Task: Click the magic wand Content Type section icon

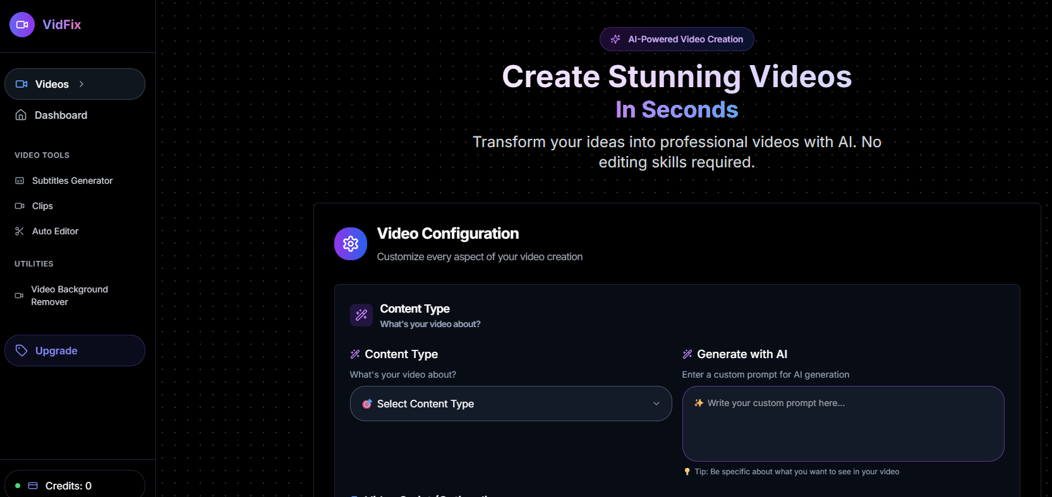Action: point(361,315)
